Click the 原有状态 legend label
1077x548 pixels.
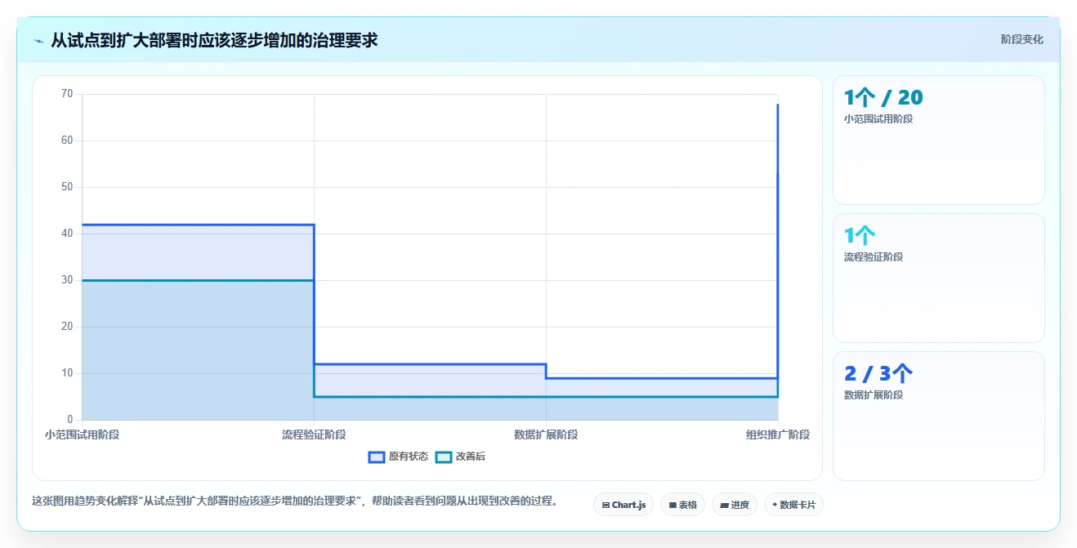pos(409,457)
